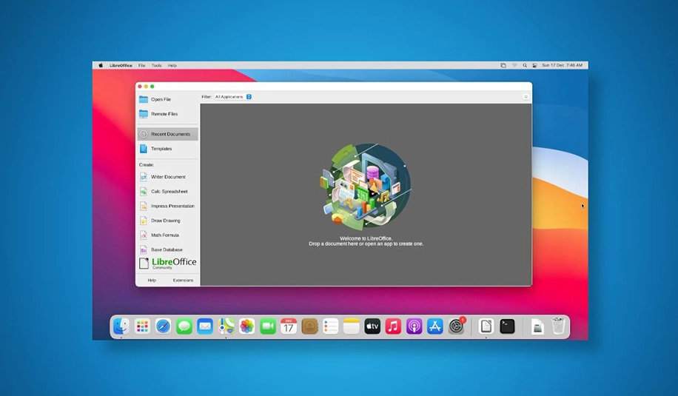
Task: Open Podcasts from the Dock
Action: (x=414, y=326)
